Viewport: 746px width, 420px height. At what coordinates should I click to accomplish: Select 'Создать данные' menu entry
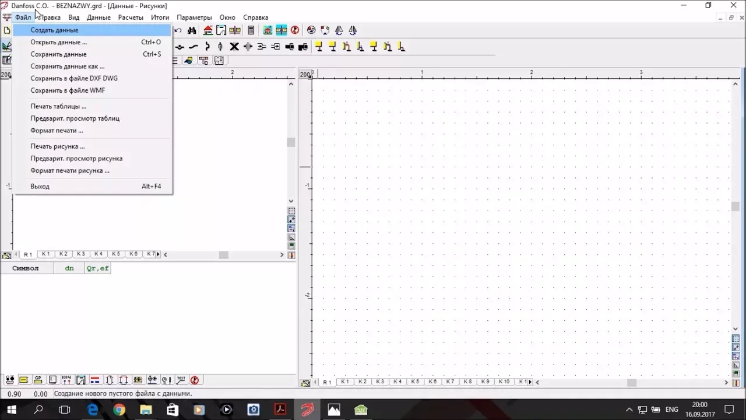pos(92,30)
